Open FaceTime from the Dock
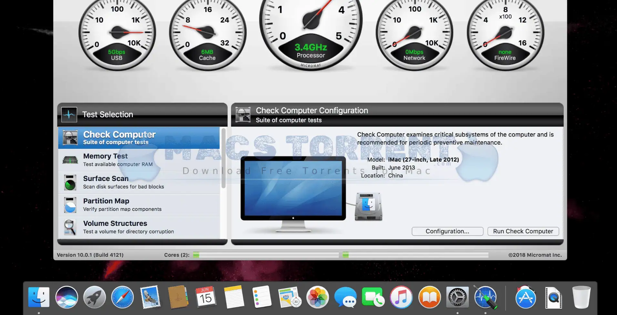This screenshot has height=315, width=617. coord(373,297)
